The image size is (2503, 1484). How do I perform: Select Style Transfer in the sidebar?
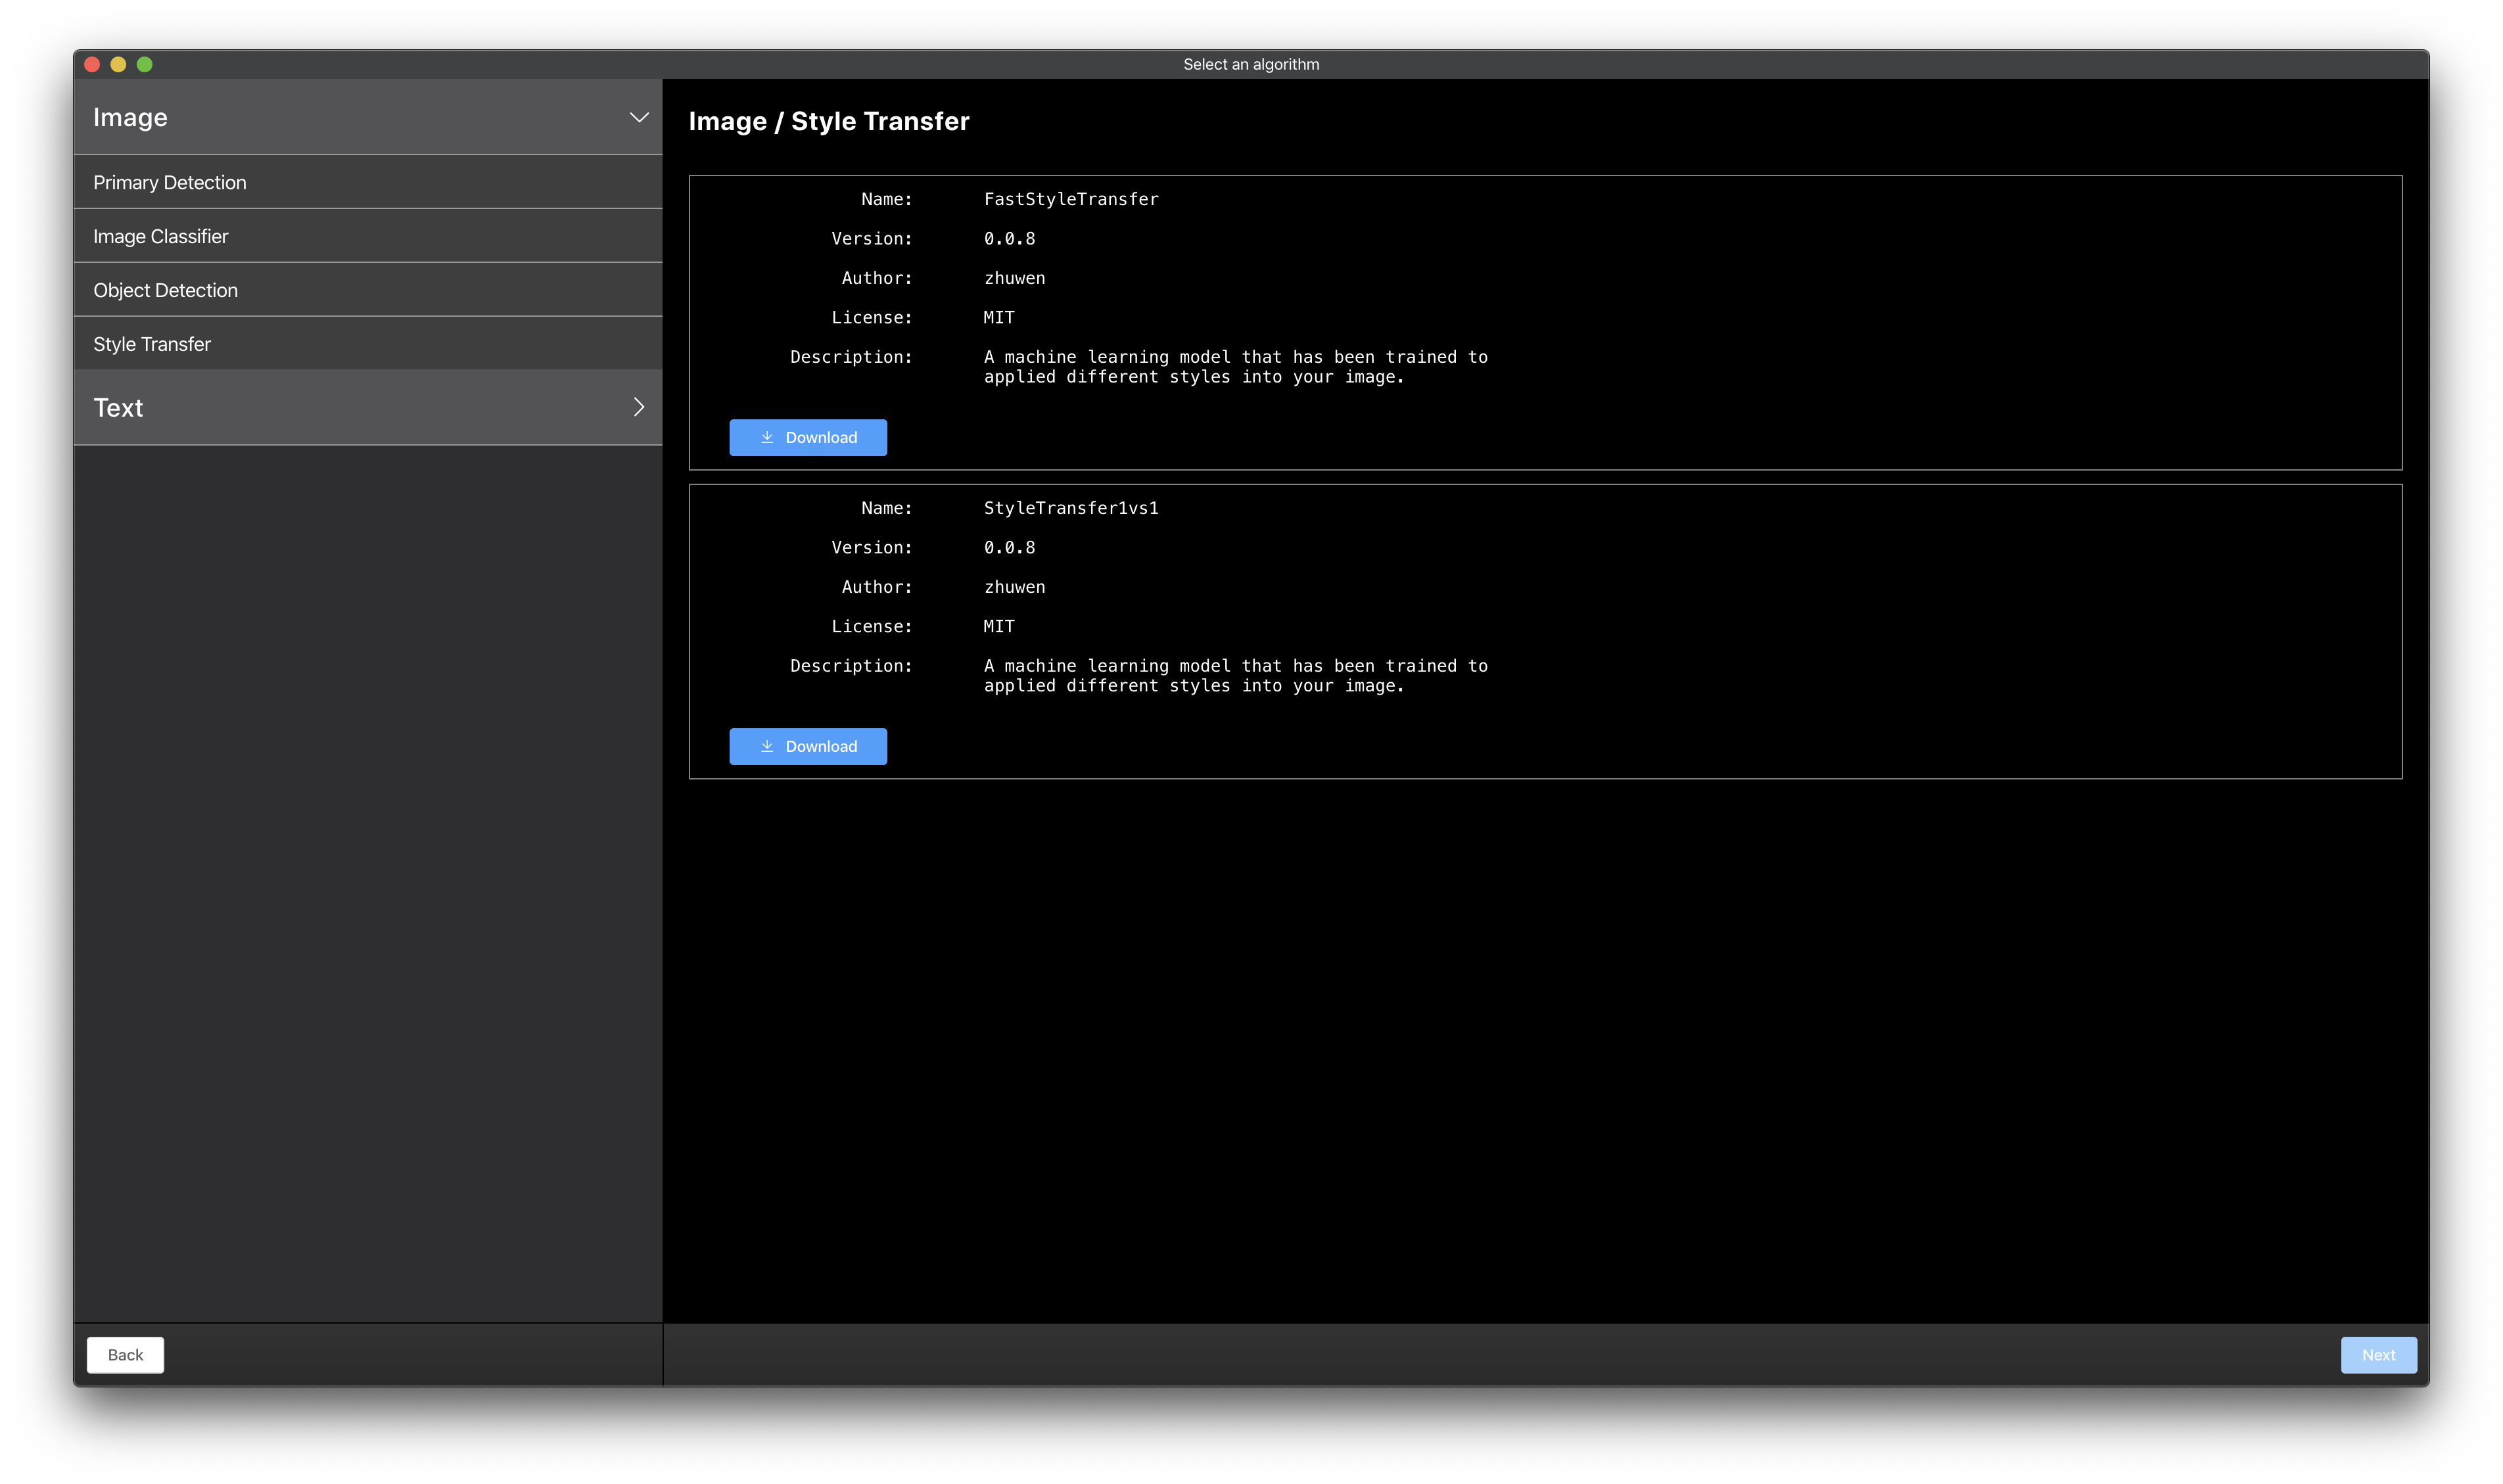point(152,344)
